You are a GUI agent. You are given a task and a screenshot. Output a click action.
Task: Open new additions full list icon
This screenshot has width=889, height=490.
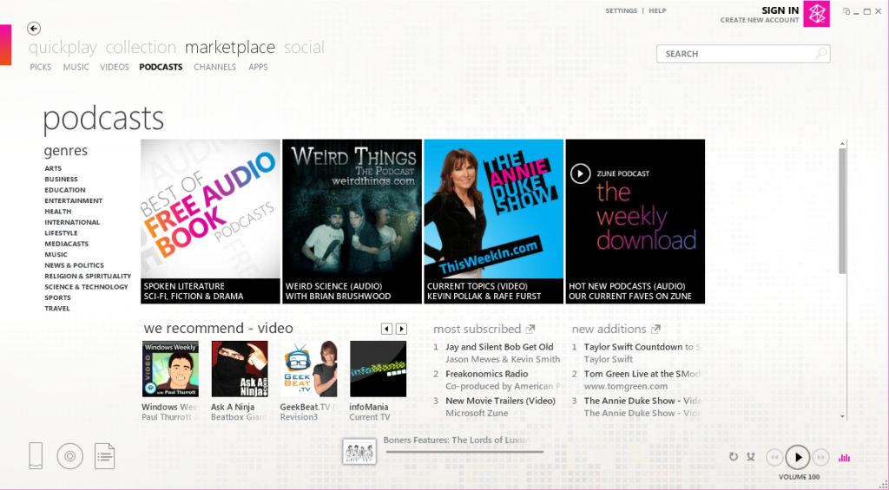[x=655, y=329]
